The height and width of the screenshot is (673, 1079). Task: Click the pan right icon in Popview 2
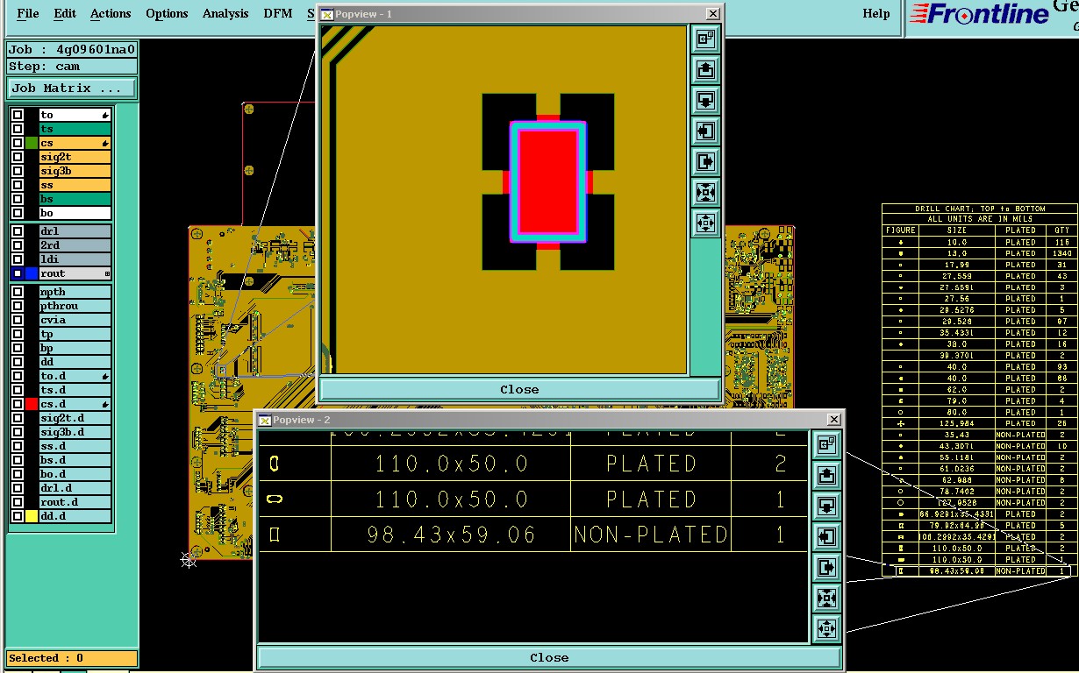[826, 568]
